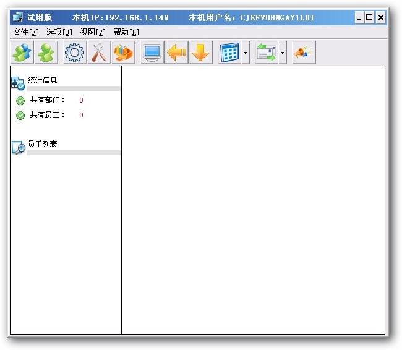This screenshot has height=350, width=402.
Task: Click the single green user icon
Action: [x=46, y=53]
